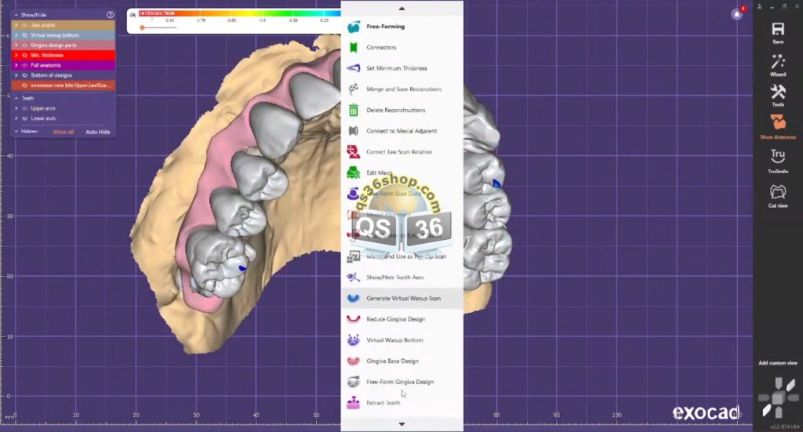The width and height of the screenshot is (803, 432).
Task: Click the Connect to Mesial Adjacent icon
Action: (x=354, y=131)
